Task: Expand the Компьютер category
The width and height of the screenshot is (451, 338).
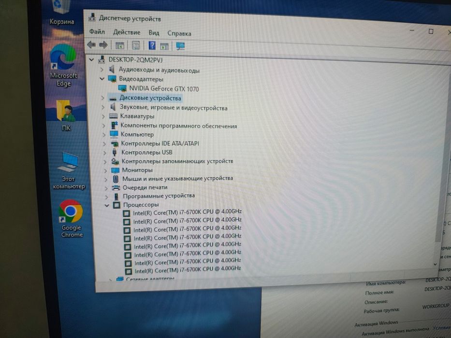Action: [x=104, y=134]
